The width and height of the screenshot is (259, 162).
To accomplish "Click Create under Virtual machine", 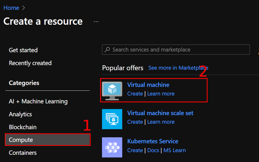I will coord(135,94).
